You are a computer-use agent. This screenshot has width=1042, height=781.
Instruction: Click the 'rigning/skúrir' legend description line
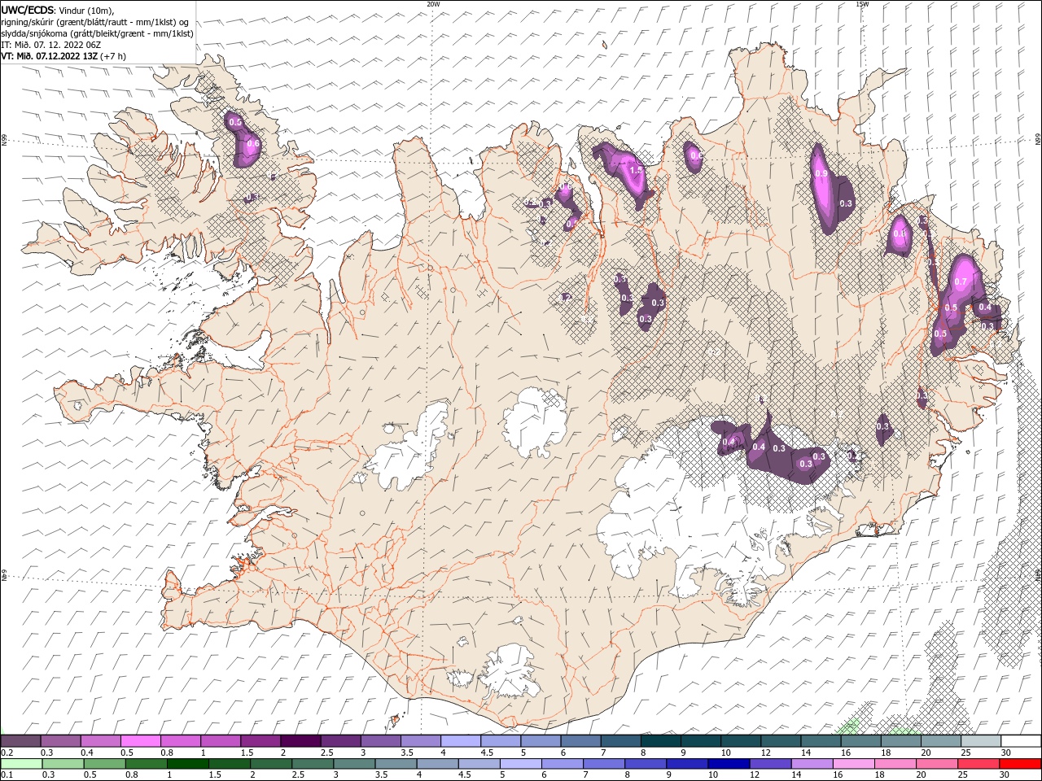[95, 22]
